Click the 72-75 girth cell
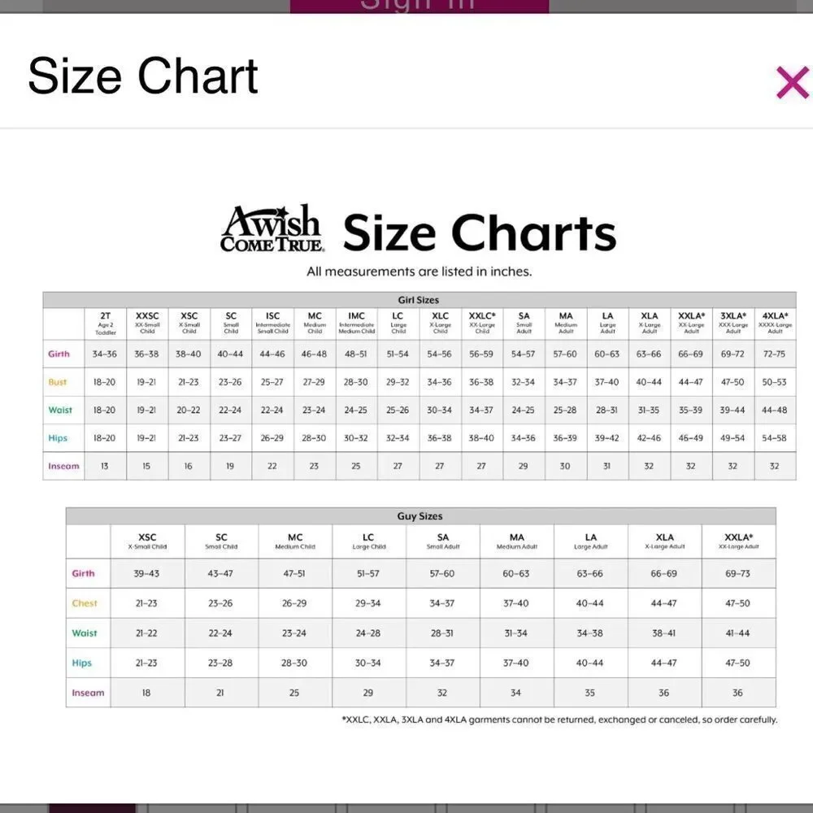 pos(775,354)
